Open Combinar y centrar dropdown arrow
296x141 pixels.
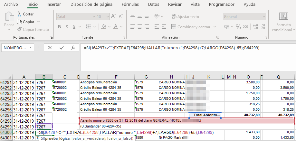click(215, 27)
